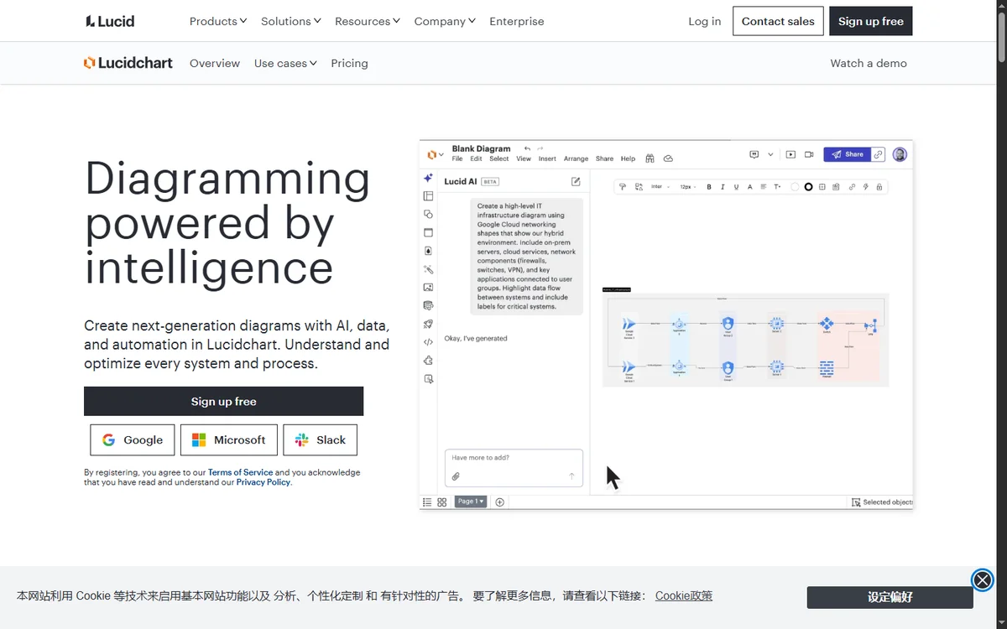Click the comment icon in the preview header
1007x629 pixels.
coord(754,154)
